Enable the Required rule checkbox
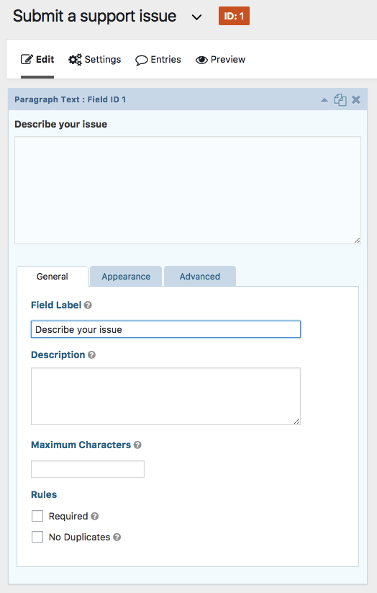Viewport: 377px width, 593px height. click(x=37, y=516)
